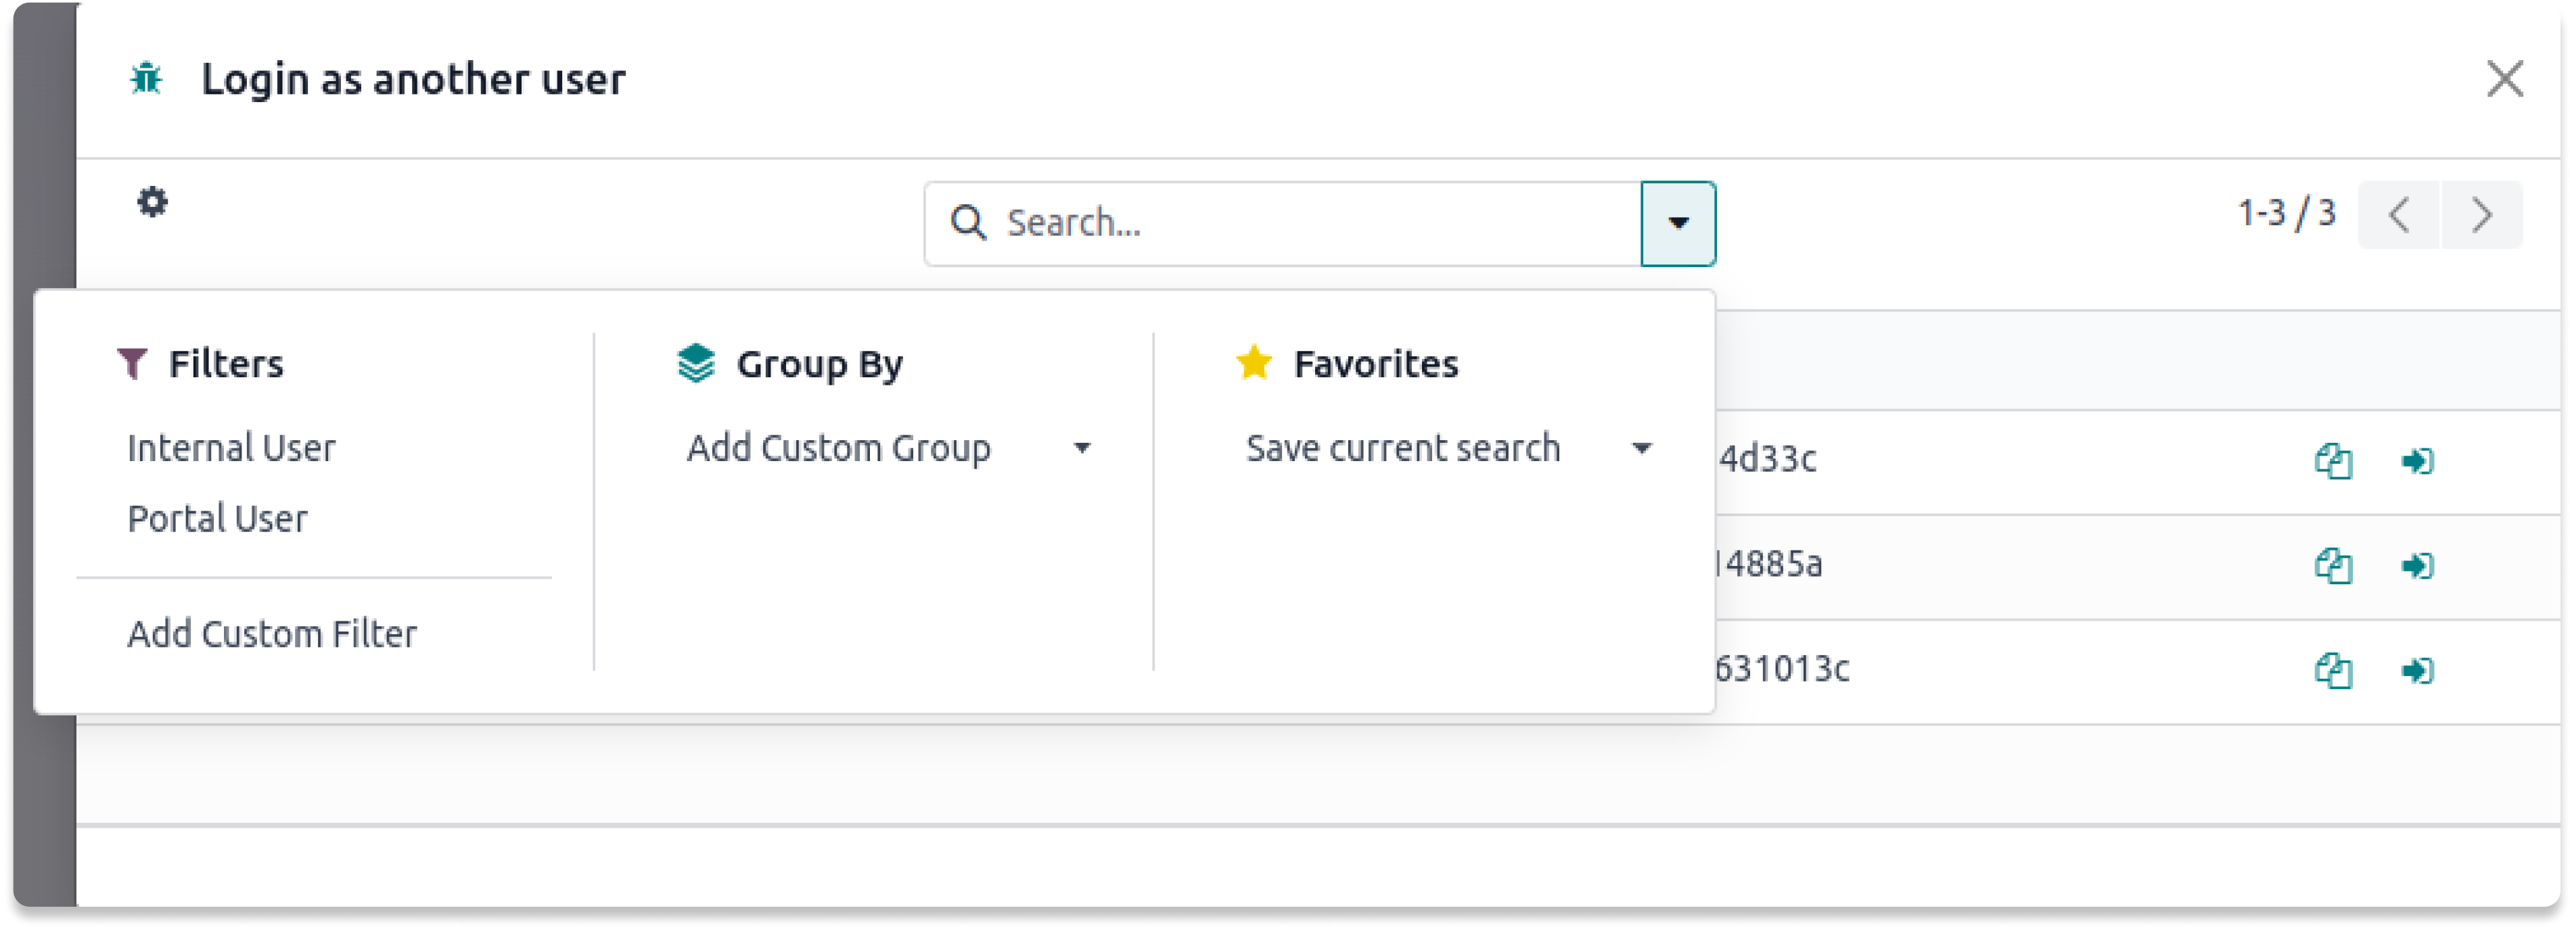The height and width of the screenshot is (927, 2570).
Task: Click the login arrow icon for row 4885a
Action: tap(2416, 566)
